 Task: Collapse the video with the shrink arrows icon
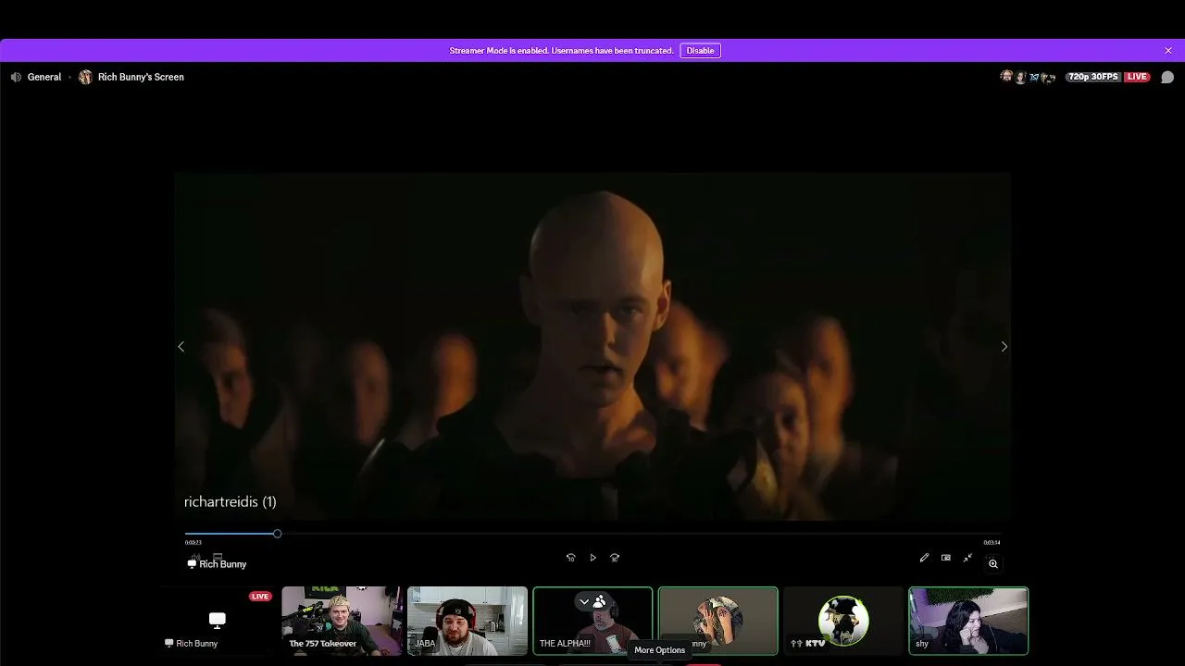[x=967, y=558]
